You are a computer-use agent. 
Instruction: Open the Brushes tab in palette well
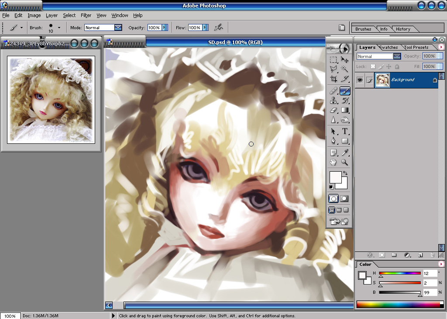(x=363, y=29)
